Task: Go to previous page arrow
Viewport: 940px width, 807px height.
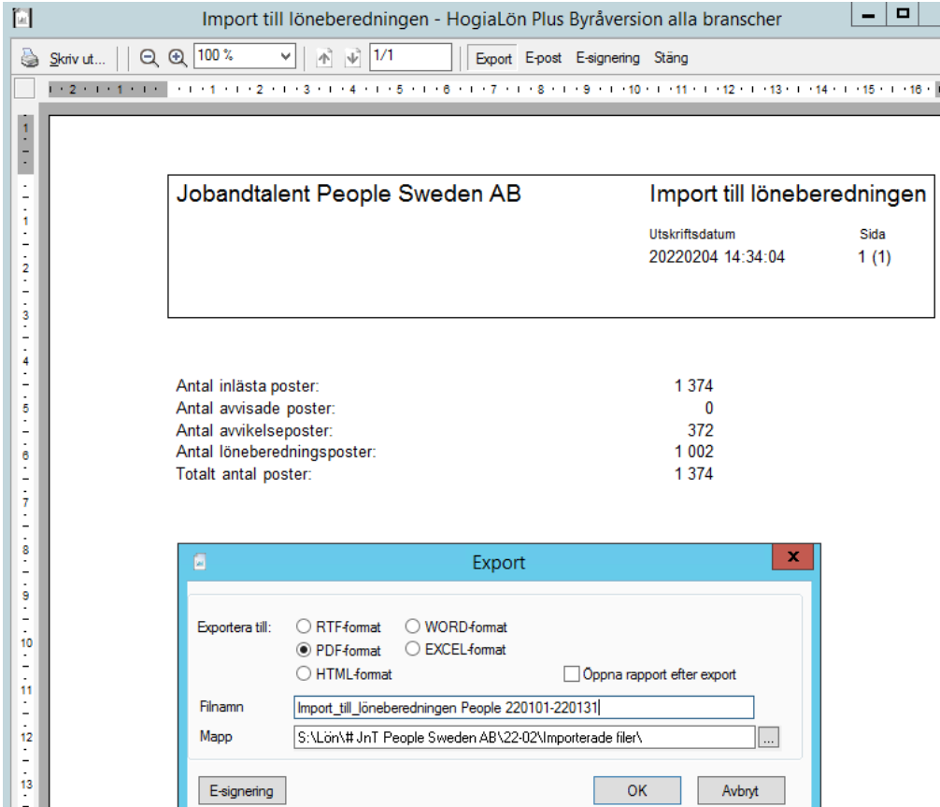Action: coord(324,58)
